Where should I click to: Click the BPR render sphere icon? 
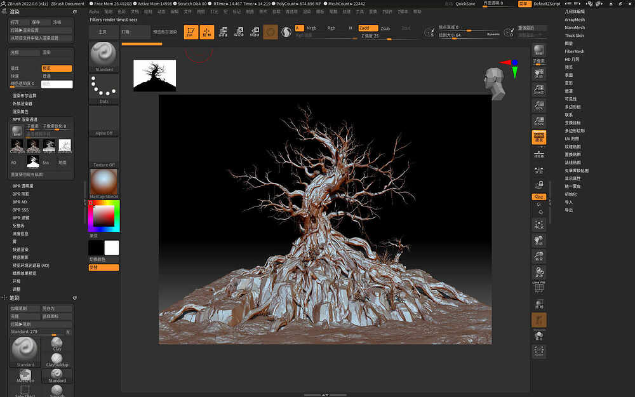pos(17,130)
